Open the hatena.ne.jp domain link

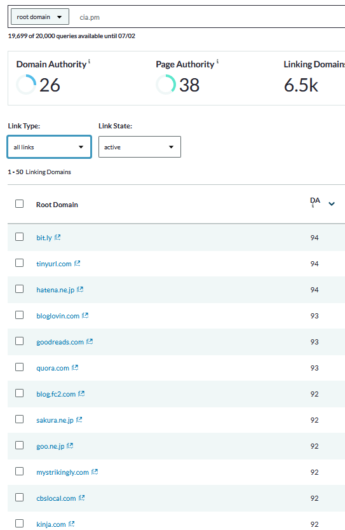coord(55,290)
